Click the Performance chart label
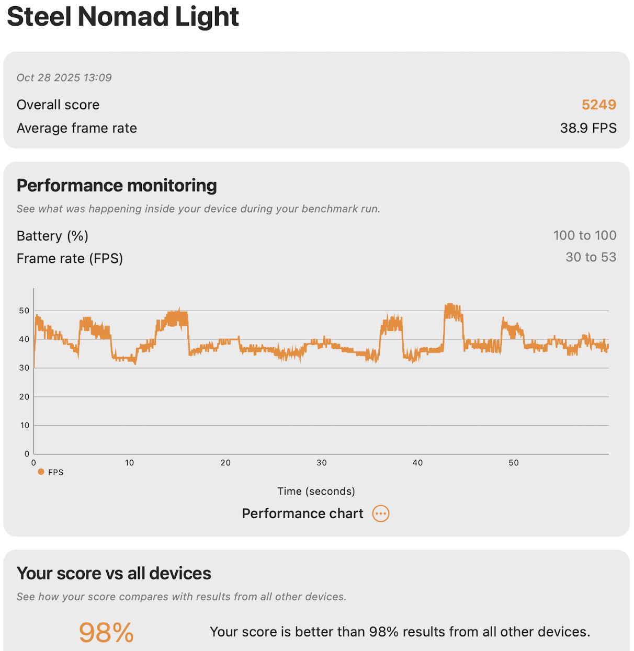 tap(302, 513)
